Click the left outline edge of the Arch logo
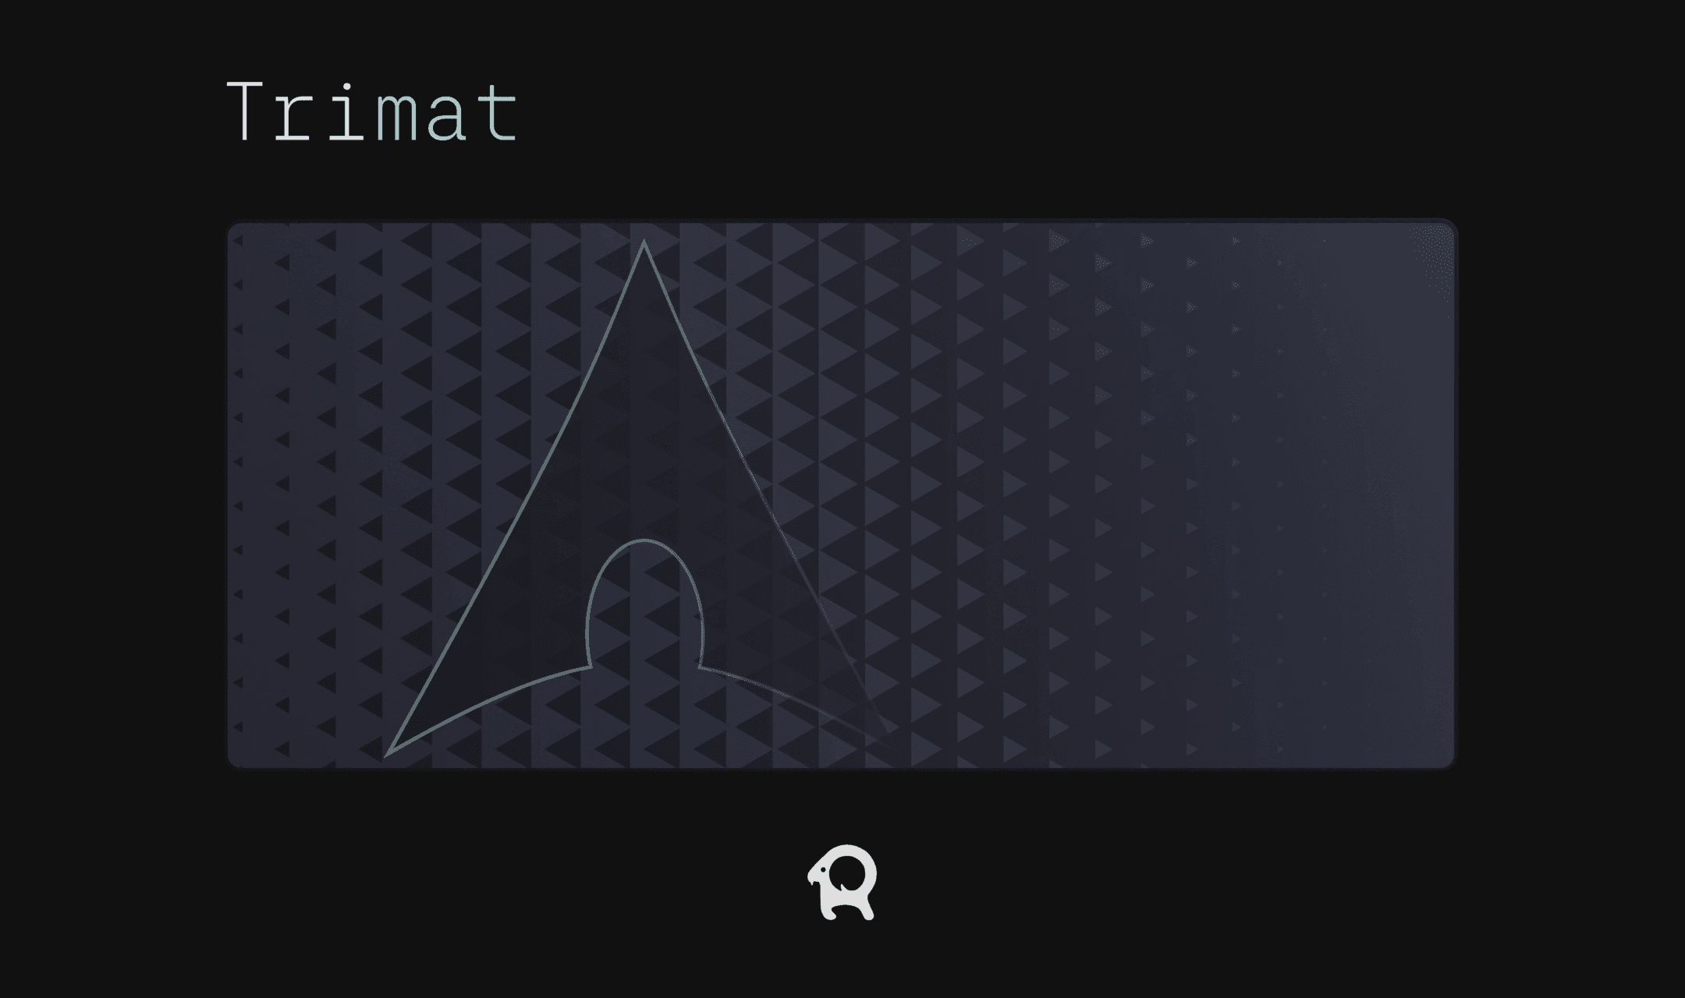The image size is (1685, 998). point(515,499)
